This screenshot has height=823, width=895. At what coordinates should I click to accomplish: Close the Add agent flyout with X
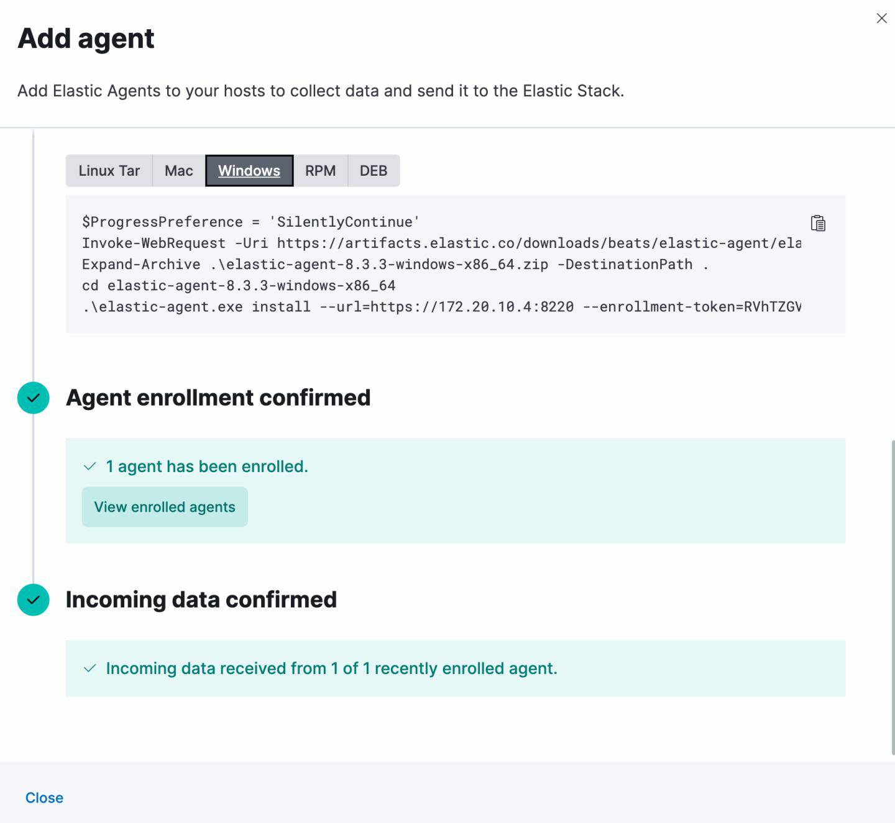[x=881, y=18]
